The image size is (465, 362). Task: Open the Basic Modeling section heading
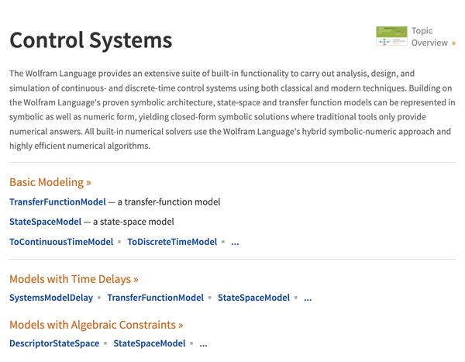[x=50, y=182]
